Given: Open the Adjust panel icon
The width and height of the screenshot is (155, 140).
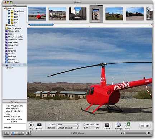Looking at the screenshot, I should tap(107, 125).
